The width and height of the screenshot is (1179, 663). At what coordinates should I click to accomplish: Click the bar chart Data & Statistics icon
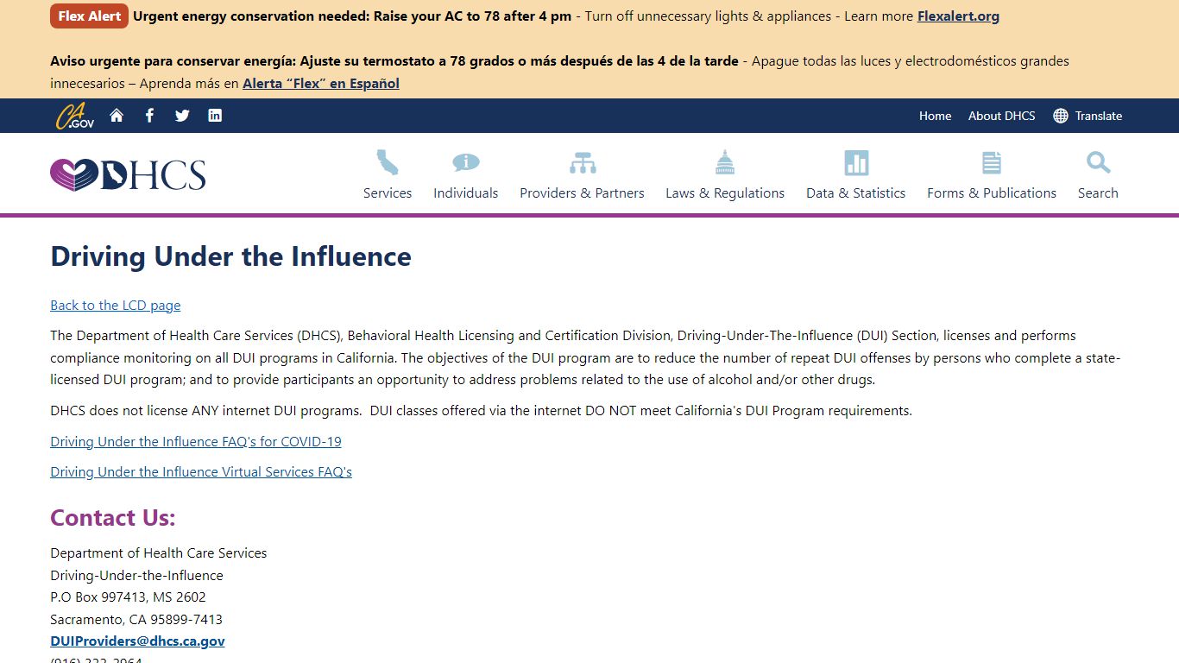tap(856, 162)
